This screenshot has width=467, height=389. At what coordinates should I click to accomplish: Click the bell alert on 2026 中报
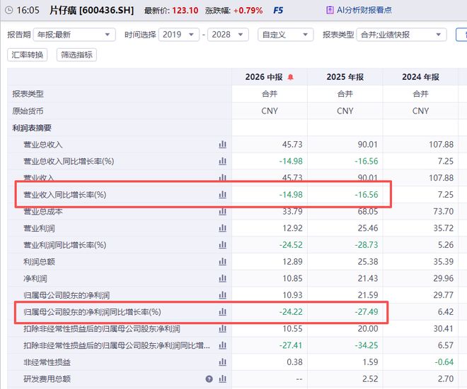tap(290, 77)
